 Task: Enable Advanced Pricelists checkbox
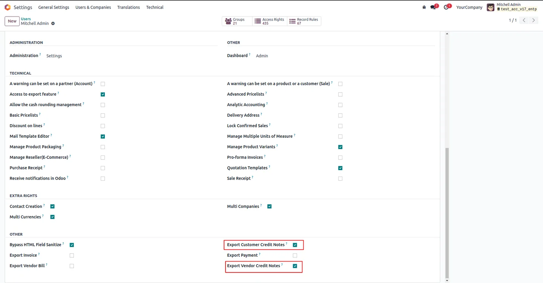340,94
